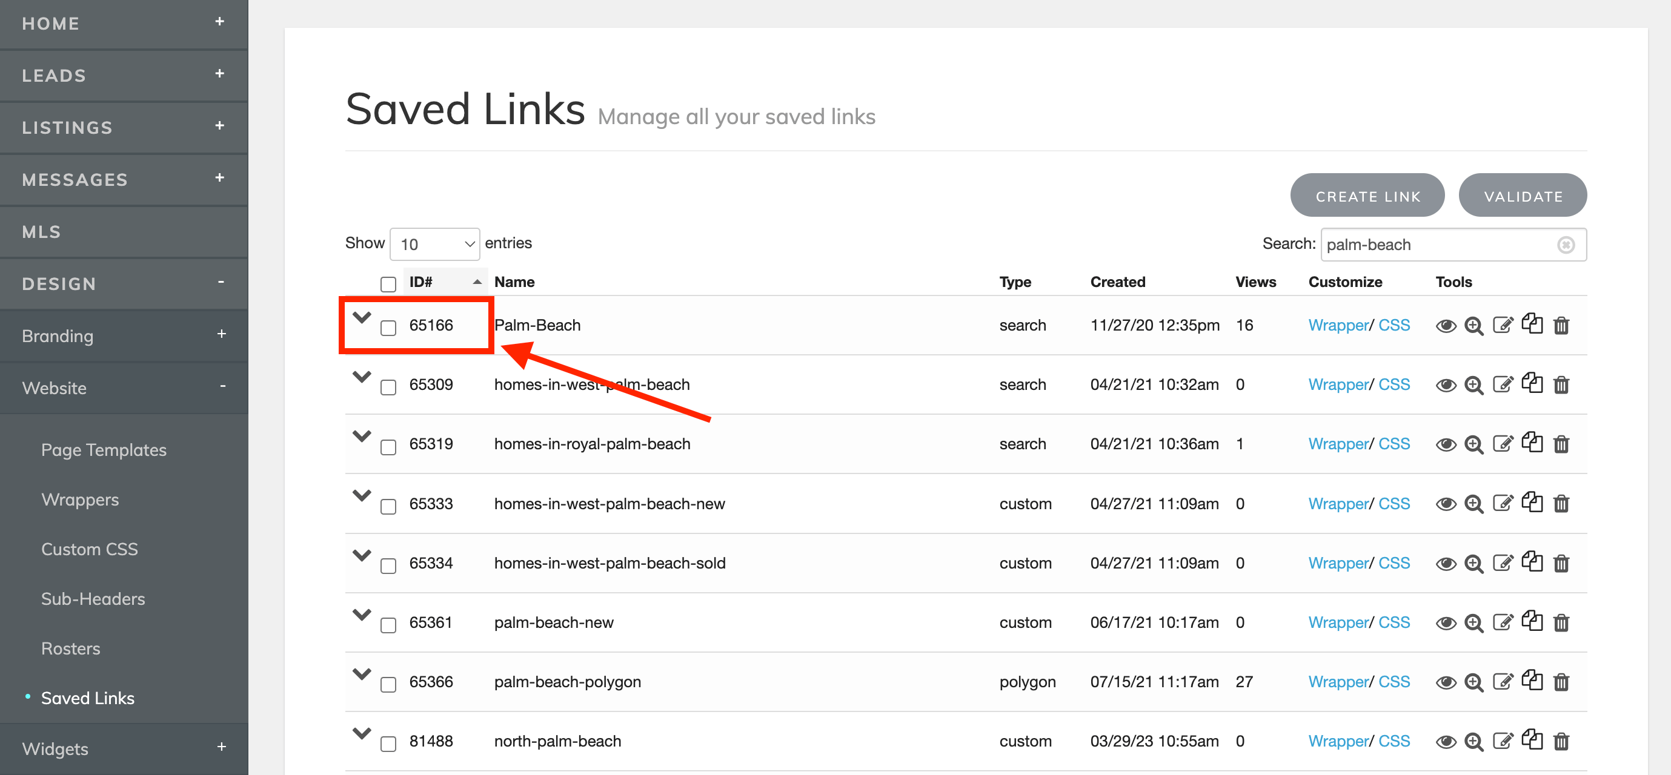Image resolution: width=1671 pixels, height=775 pixels.
Task: Check the select-all checkbox in table header
Action: pos(388,284)
